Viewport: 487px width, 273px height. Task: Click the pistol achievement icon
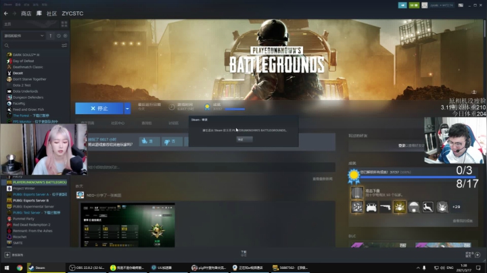pyautogui.click(x=386, y=207)
